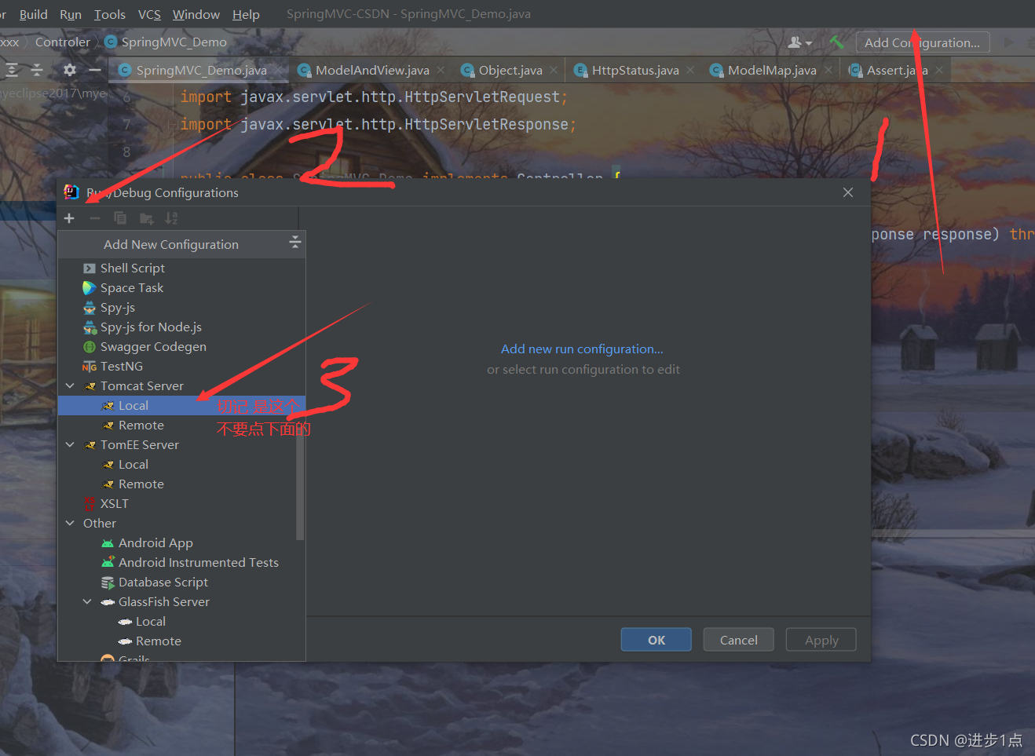The height and width of the screenshot is (756, 1035).
Task: Select Space Task configuration type
Action: pos(181,288)
